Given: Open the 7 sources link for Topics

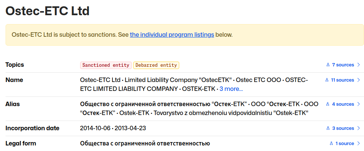Looking at the screenshot, I should (x=343, y=65).
